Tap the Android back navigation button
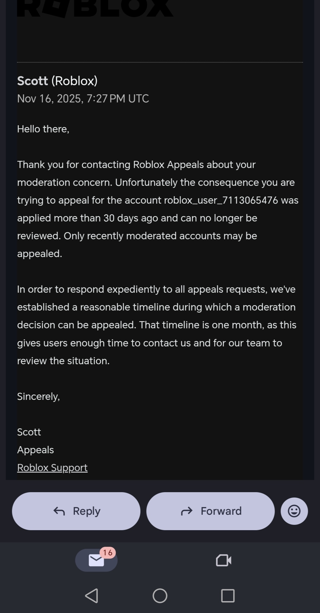This screenshot has height=613, width=320. [x=92, y=595]
